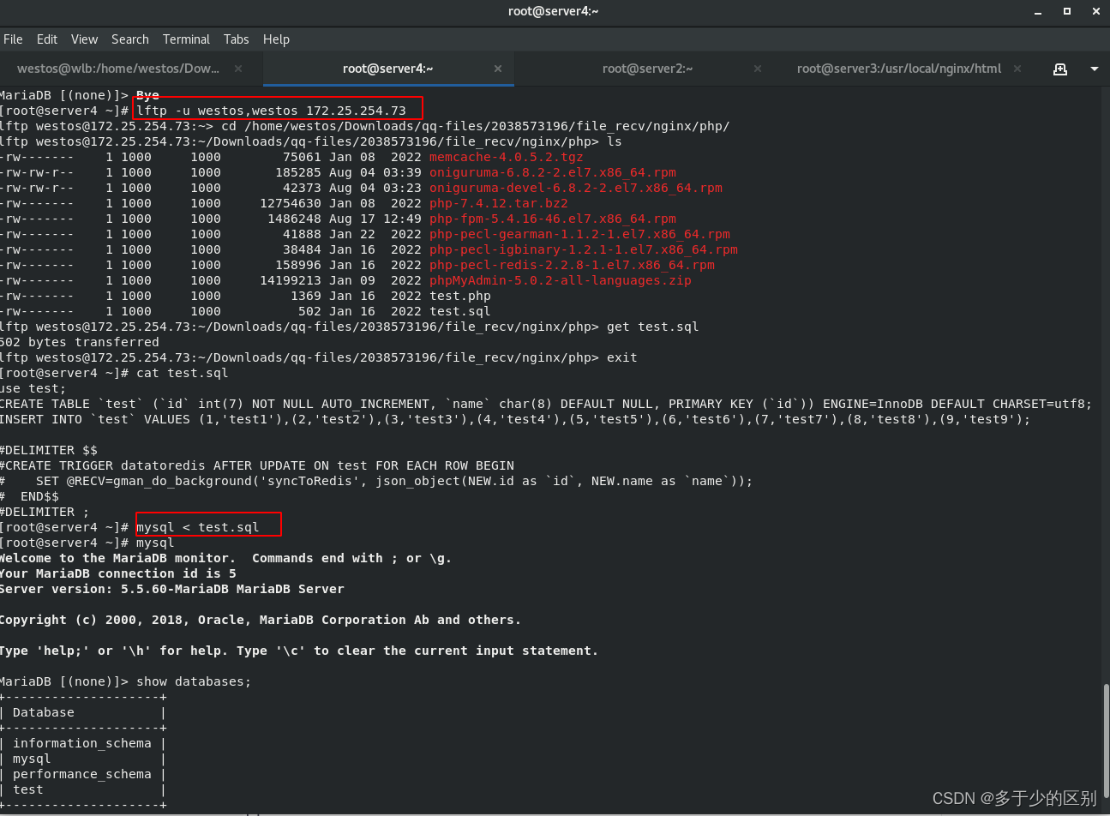Click the performance_schema database row
Screen dimensions: 1110x816
pos(82,774)
